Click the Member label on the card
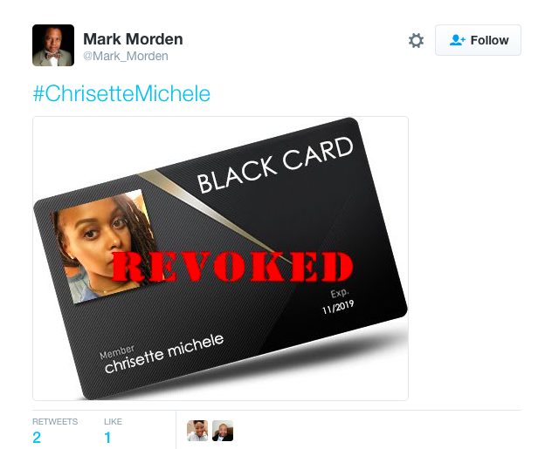The height and width of the screenshot is (449, 552). pos(117,352)
